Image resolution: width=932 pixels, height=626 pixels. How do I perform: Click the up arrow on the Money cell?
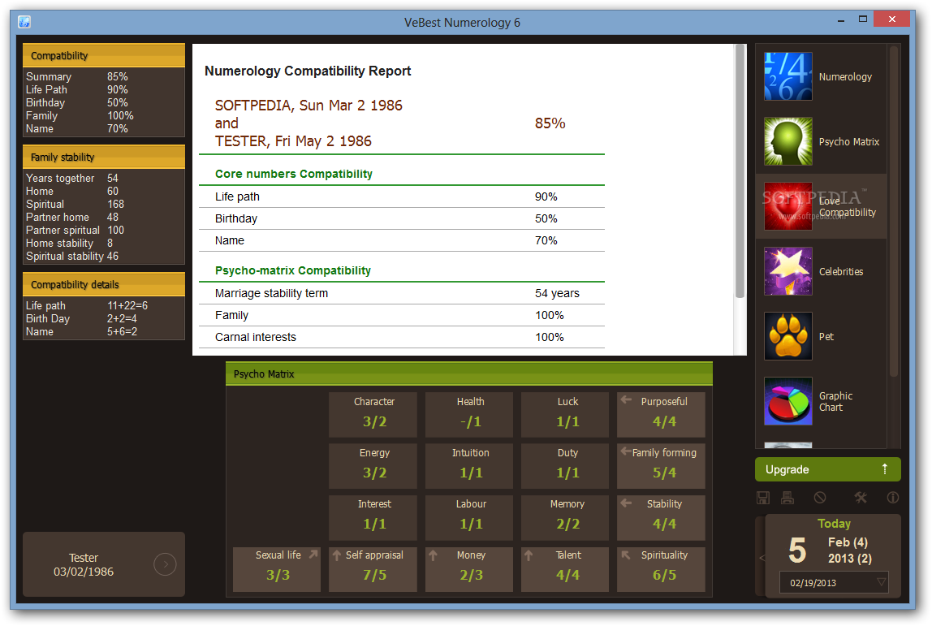pyautogui.click(x=433, y=555)
